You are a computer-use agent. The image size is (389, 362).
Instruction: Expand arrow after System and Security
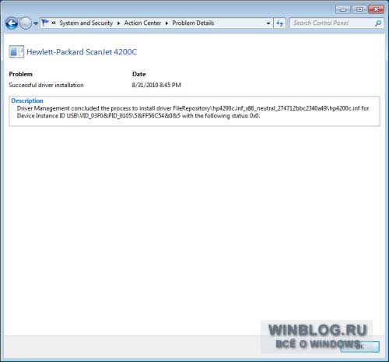click(118, 23)
